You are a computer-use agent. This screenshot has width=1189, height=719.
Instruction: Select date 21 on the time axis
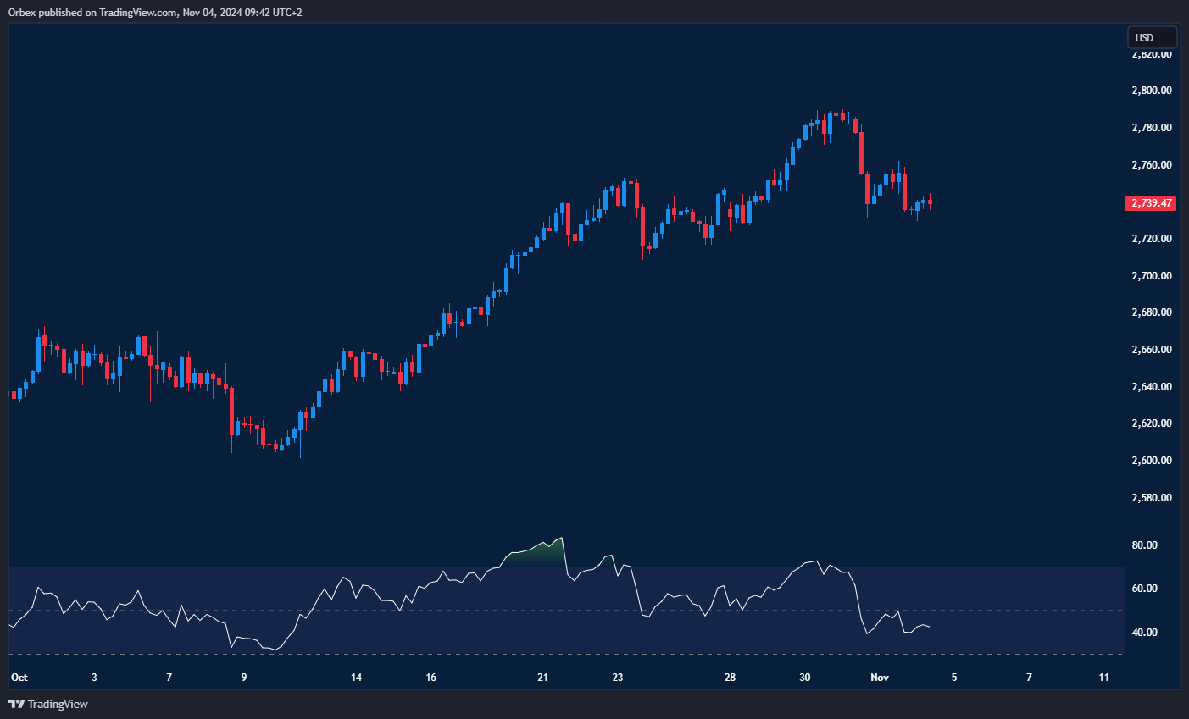tap(542, 678)
